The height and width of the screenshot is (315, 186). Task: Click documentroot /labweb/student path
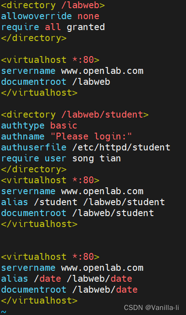tap(113, 213)
